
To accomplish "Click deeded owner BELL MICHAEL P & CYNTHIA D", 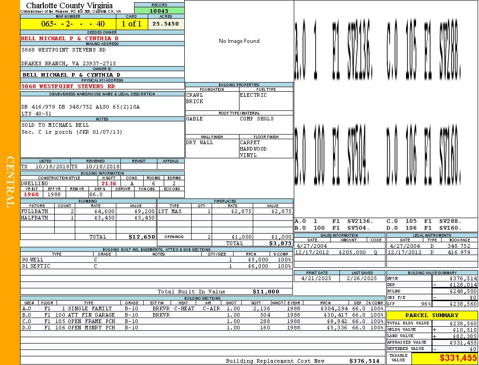I will click(x=70, y=38).
